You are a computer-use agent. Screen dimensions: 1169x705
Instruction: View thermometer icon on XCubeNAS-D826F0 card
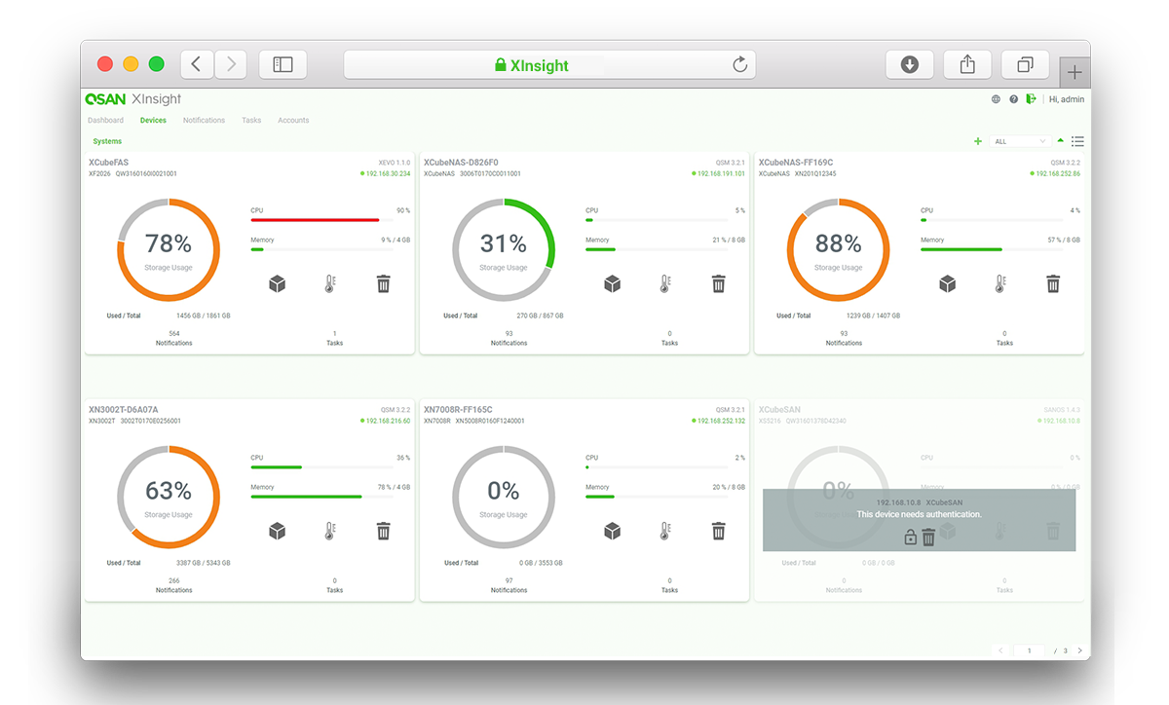click(665, 283)
